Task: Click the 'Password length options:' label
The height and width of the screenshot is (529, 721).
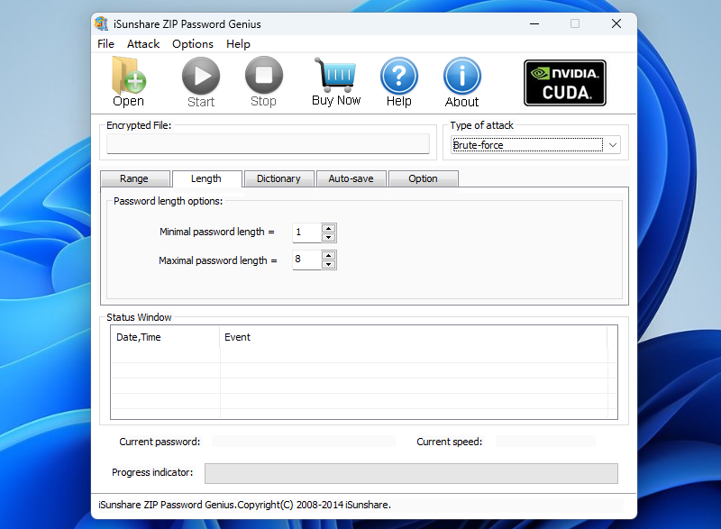Action: click(x=168, y=201)
